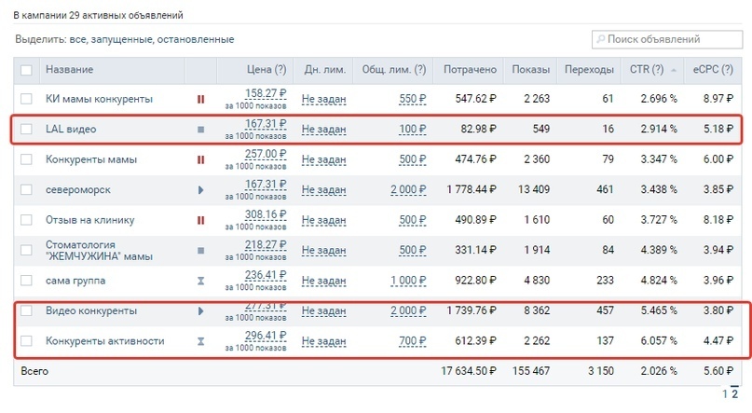Sort table by Цена column
The image size is (752, 413).
click(266, 70)
